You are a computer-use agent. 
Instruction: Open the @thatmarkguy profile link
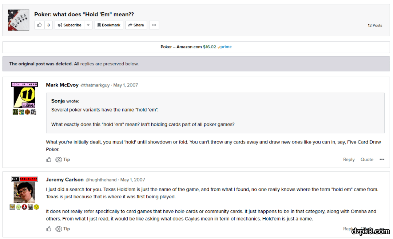pos(95,85)
